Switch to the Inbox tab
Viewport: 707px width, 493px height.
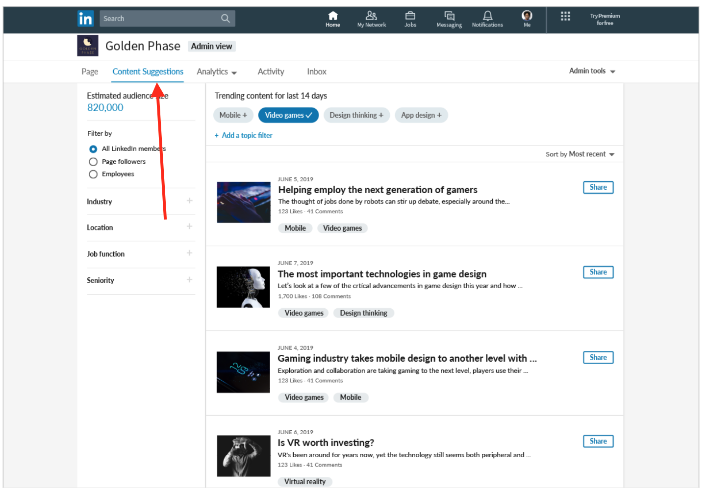coord(316,72)
